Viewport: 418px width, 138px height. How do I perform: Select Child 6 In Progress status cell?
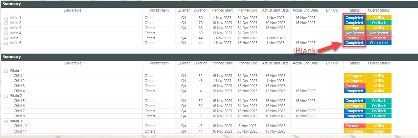tap(354, 106)
